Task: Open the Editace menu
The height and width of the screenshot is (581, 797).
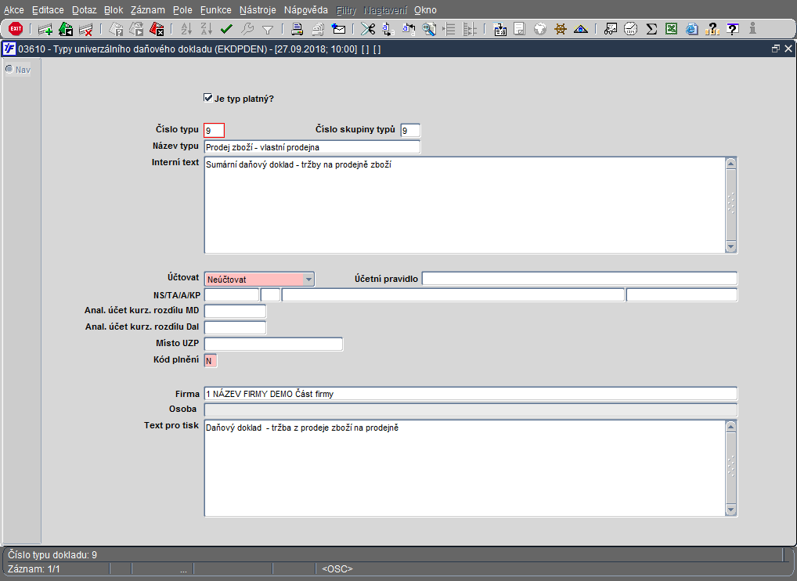Action: tap(48, 10)
